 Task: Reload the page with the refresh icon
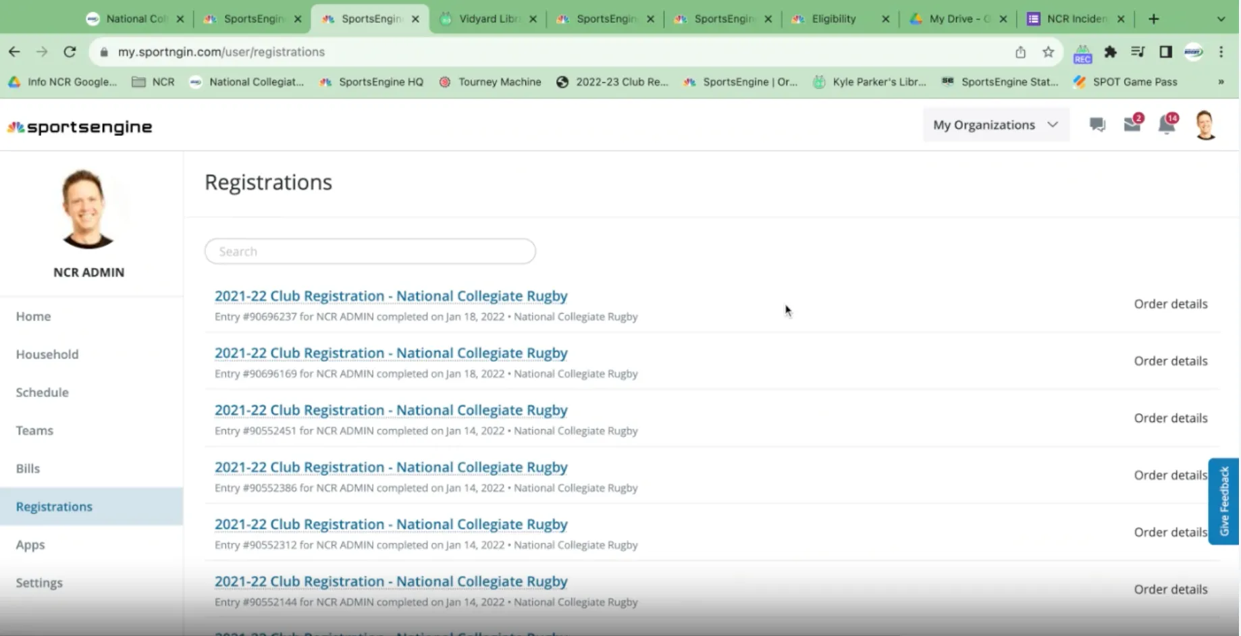(70, 52)
